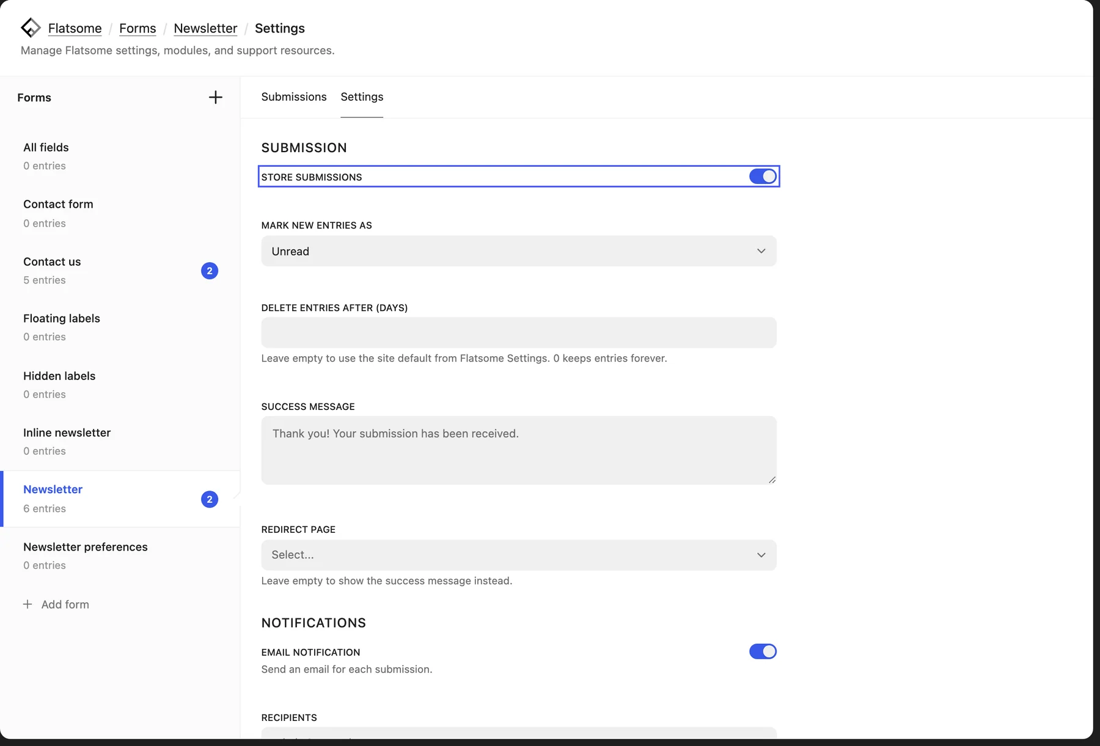Click the unread badge on Newsletter form
This screenshot has width=1100, height=746.
210,499
